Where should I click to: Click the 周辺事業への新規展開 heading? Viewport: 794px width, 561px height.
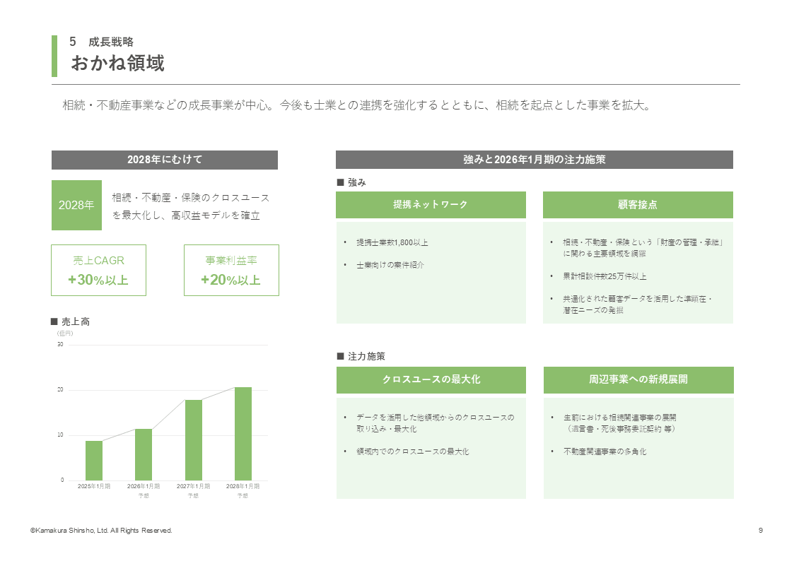[638, 379]
